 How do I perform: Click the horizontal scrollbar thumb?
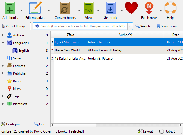click(75, 125)
